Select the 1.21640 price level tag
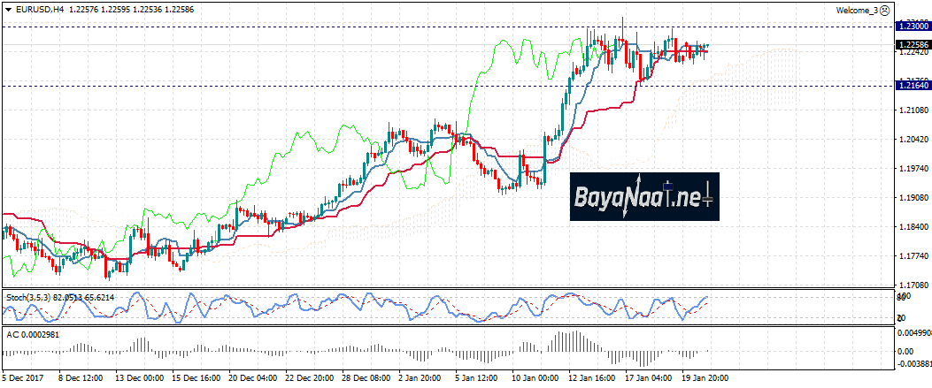The height and width of the screenshot is (388, 932). point(913,85)
